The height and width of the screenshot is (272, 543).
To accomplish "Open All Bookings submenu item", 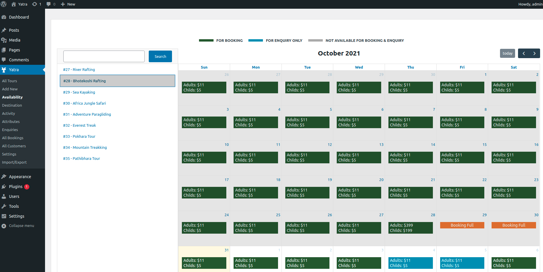I will point(13,138).
